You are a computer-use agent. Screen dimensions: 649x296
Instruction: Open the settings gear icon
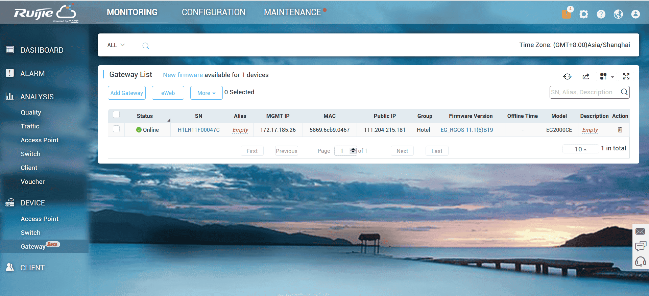click(x=584, y=14)
